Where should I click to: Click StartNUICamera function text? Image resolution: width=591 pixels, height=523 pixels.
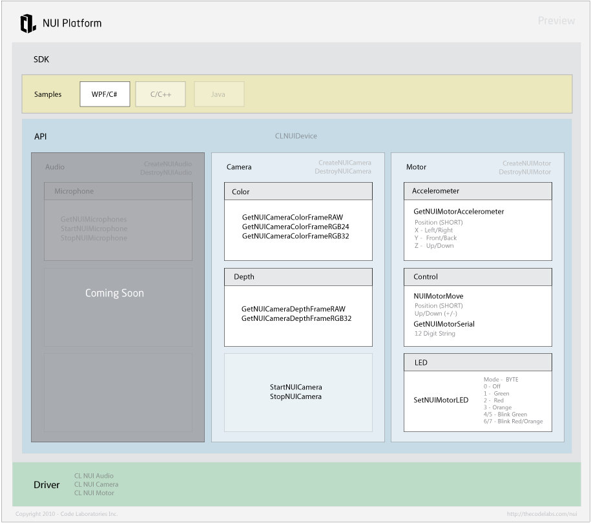point(296,387)
